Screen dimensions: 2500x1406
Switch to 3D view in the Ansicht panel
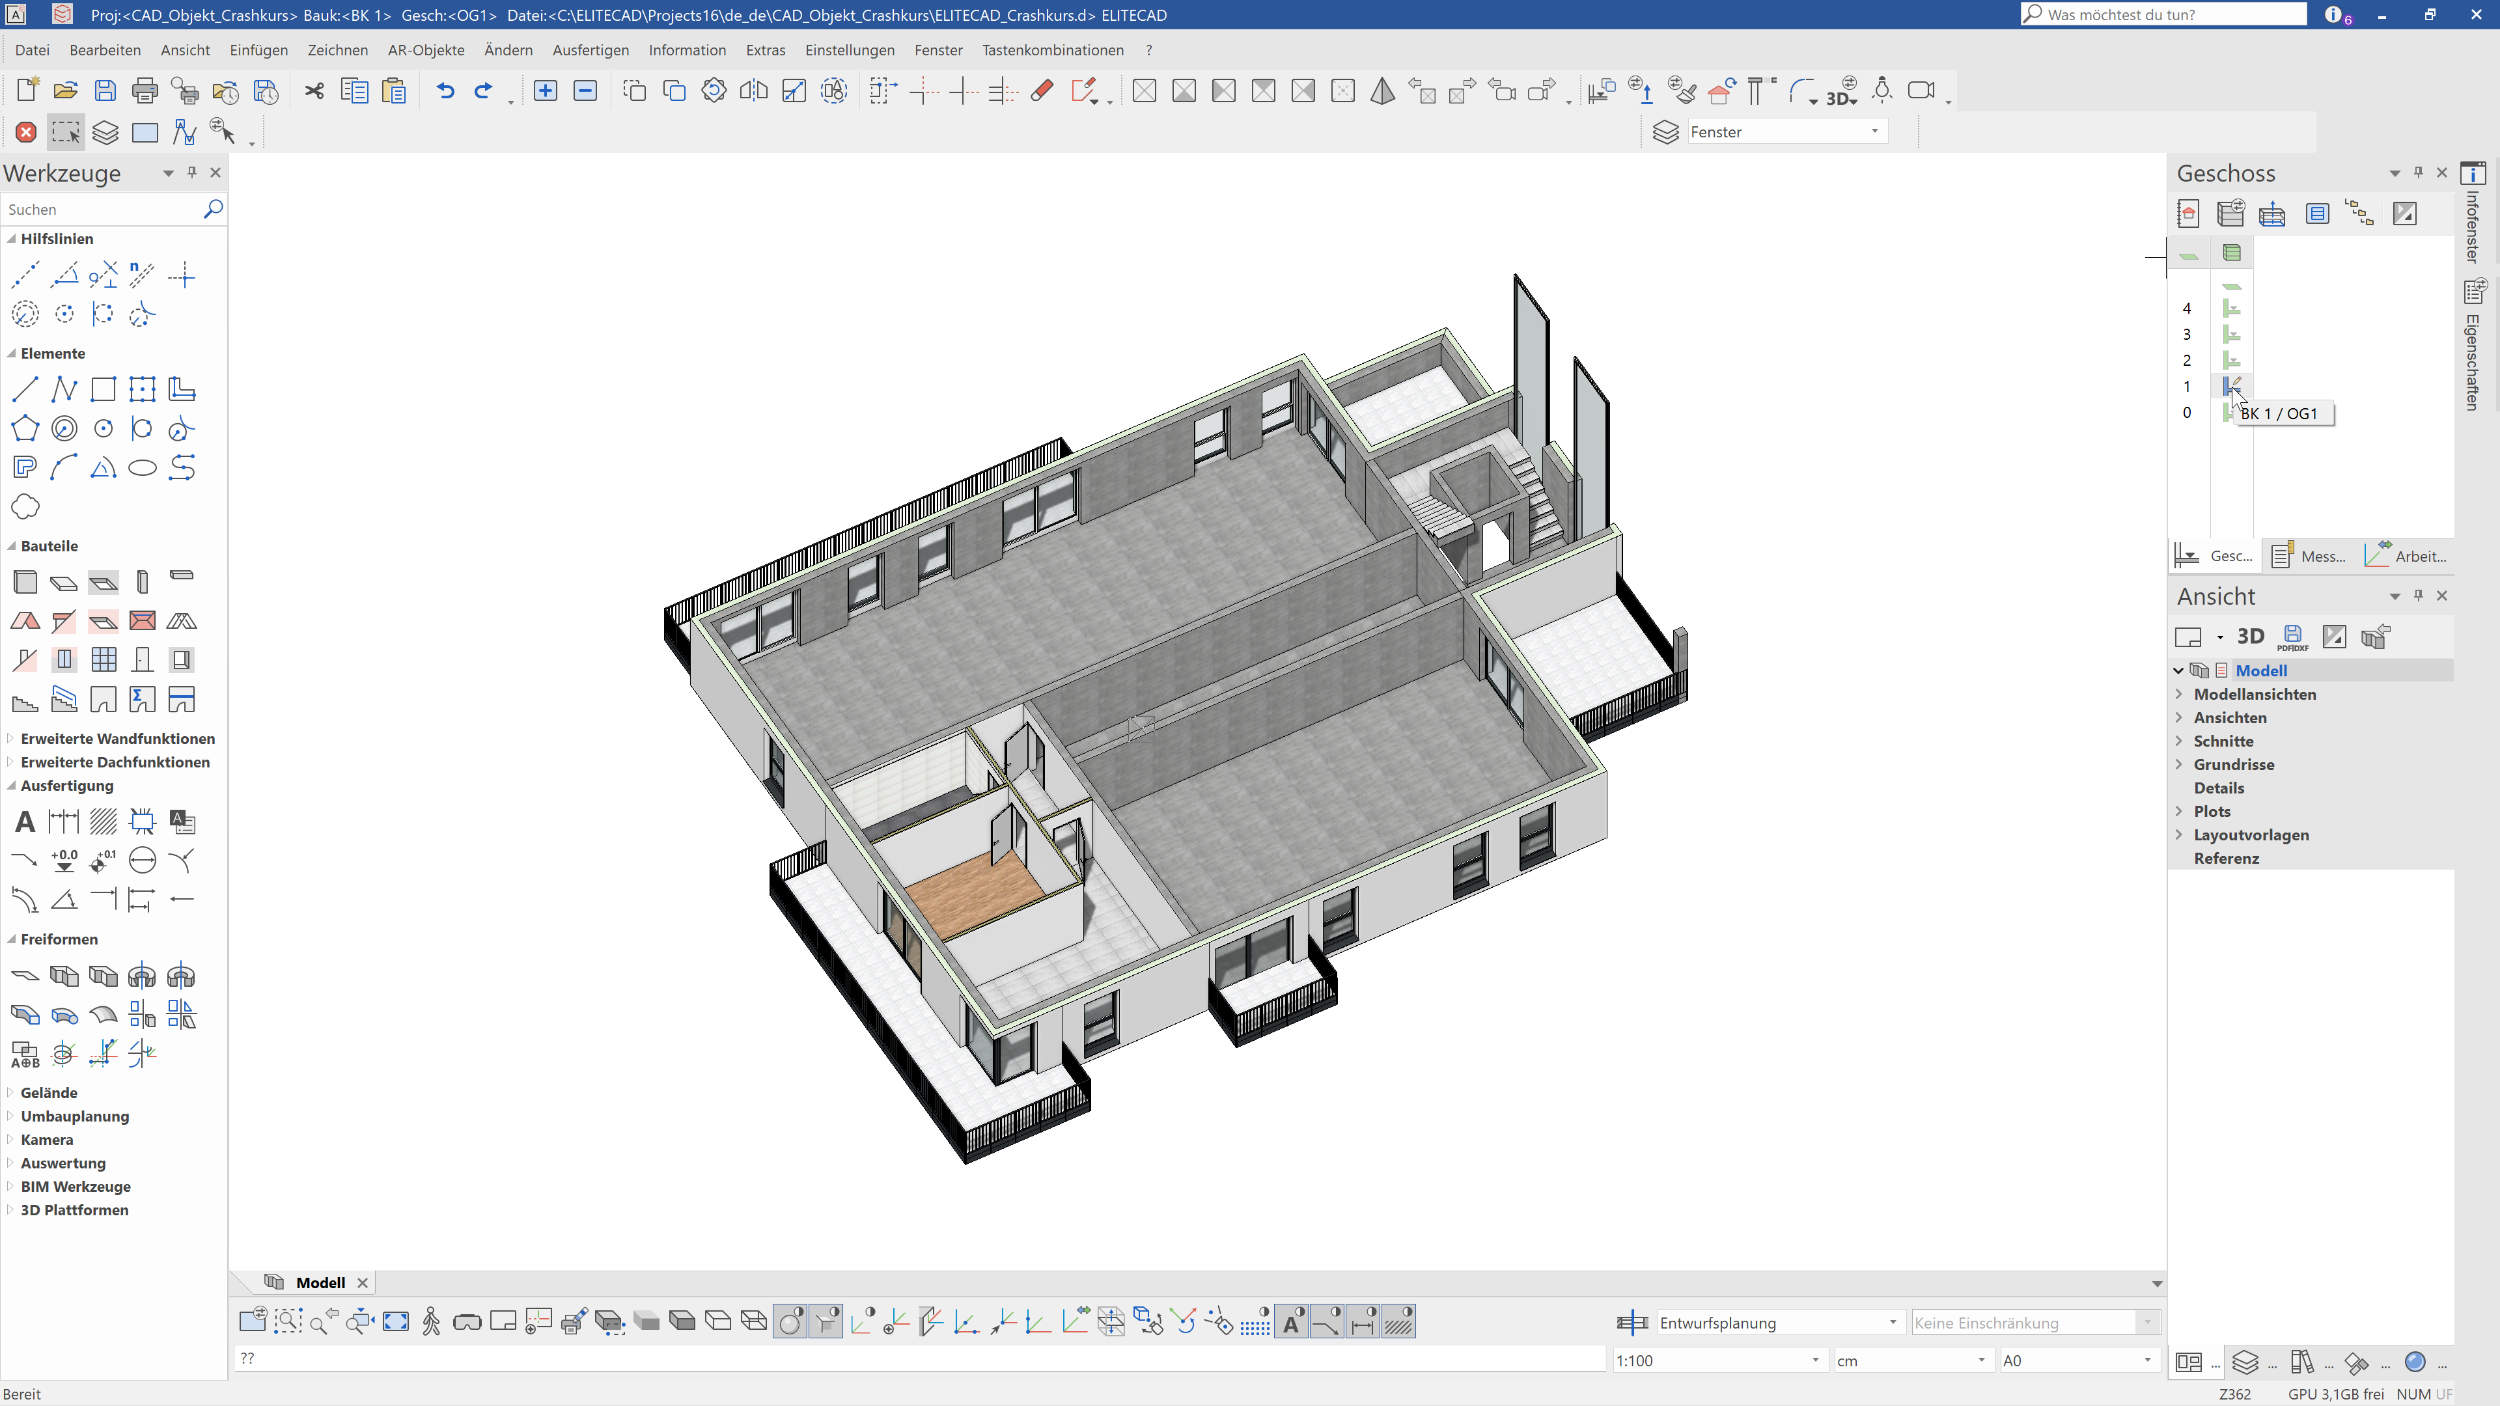(x=2249, y=637)
